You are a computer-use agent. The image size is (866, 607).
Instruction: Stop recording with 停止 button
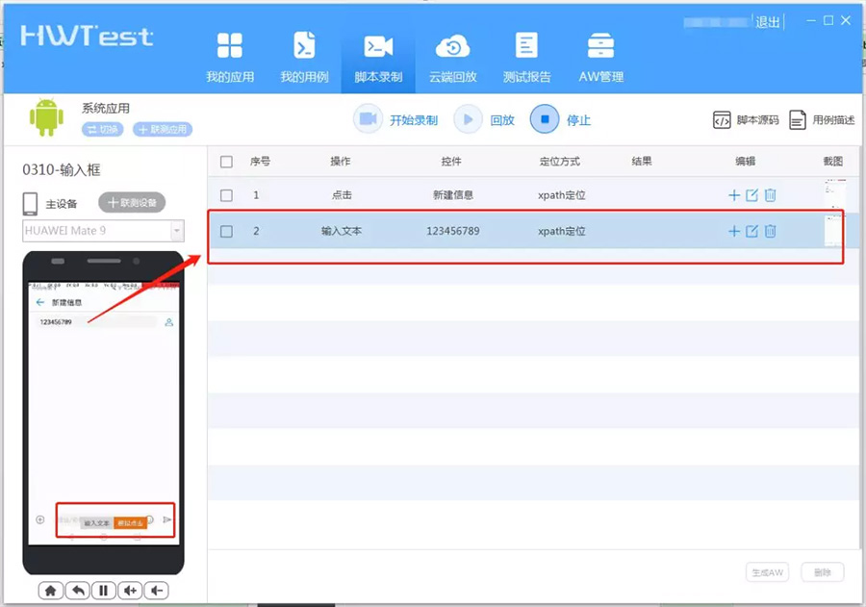[561, 119]
